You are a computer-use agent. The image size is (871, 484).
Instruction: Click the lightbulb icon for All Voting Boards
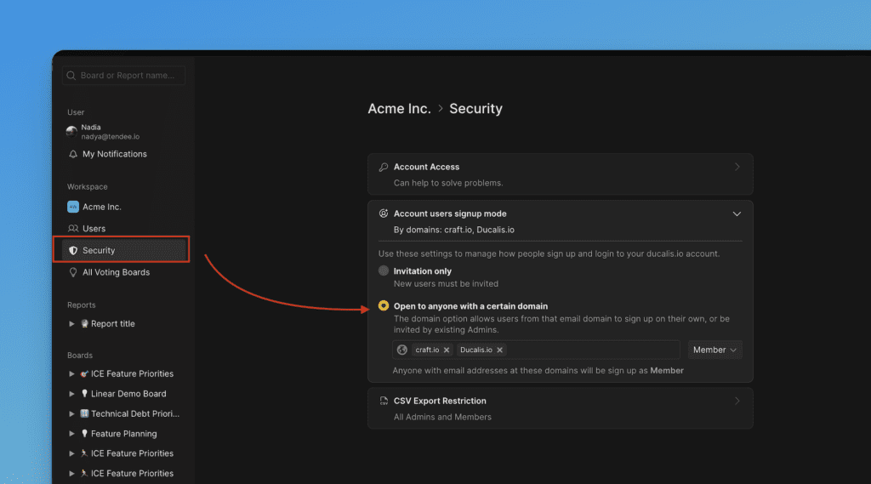point(73,273)
